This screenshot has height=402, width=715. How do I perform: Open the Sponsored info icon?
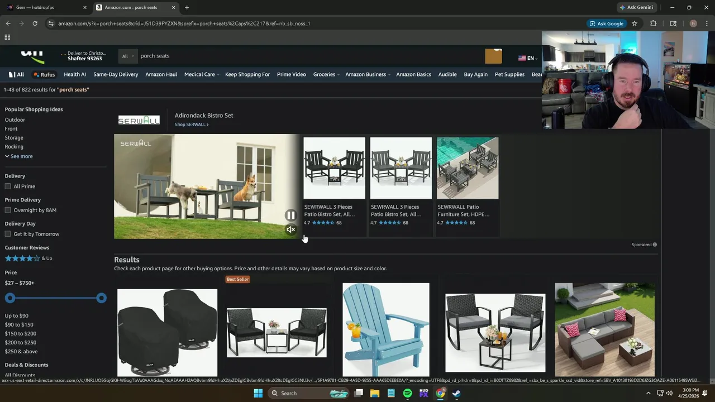655,245
